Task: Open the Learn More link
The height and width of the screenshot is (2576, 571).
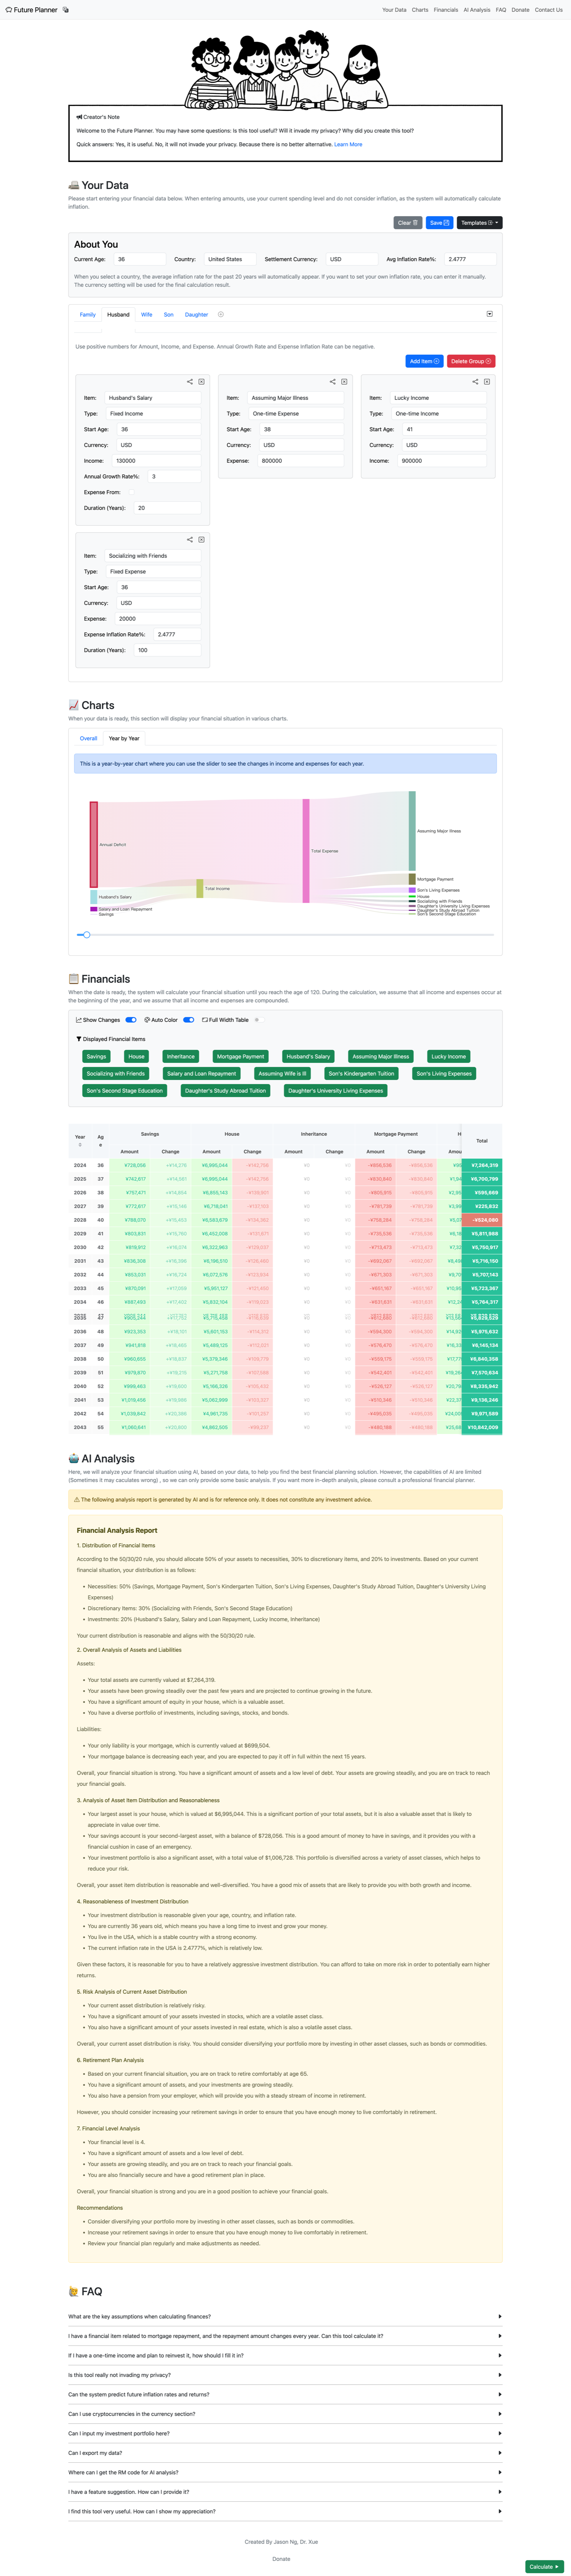Action: 348,145
